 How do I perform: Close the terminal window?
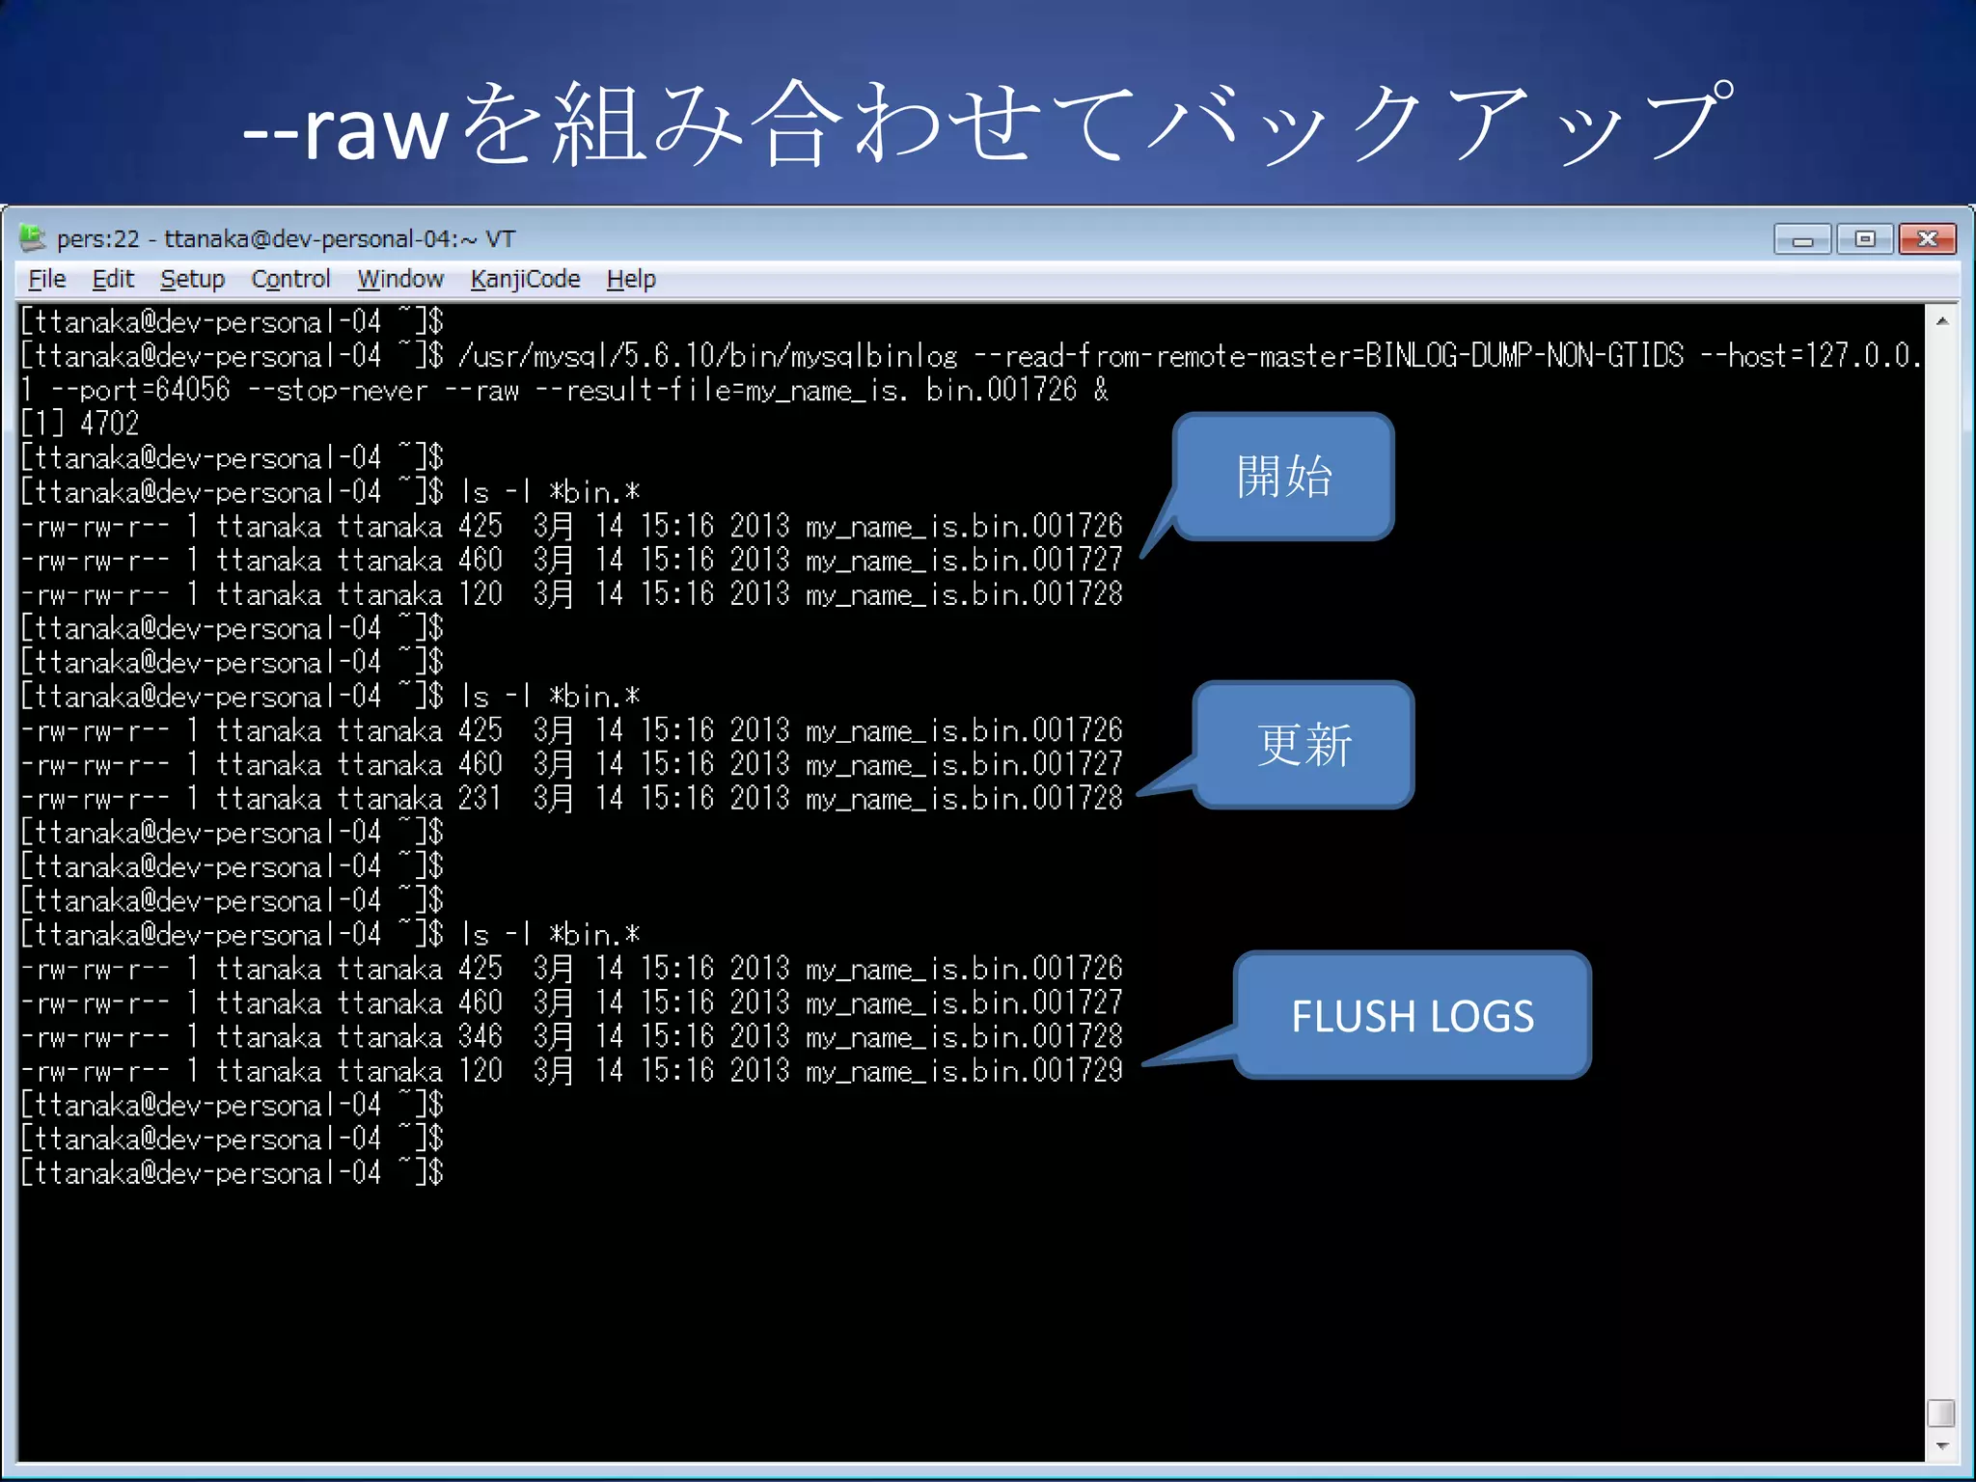pos(1927,238)
